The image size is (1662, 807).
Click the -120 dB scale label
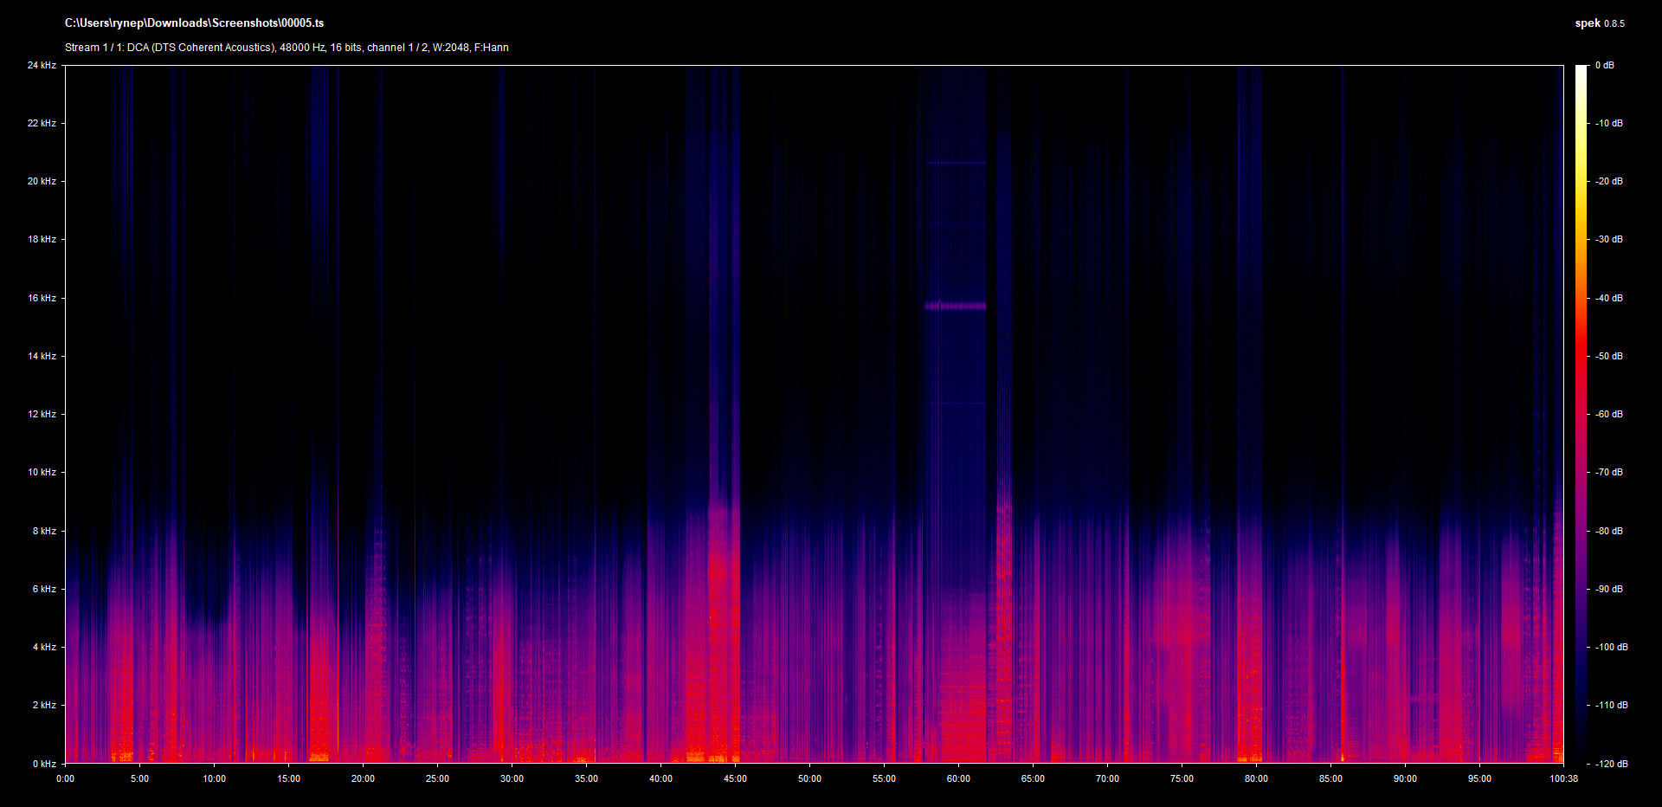click(1610, 764)
